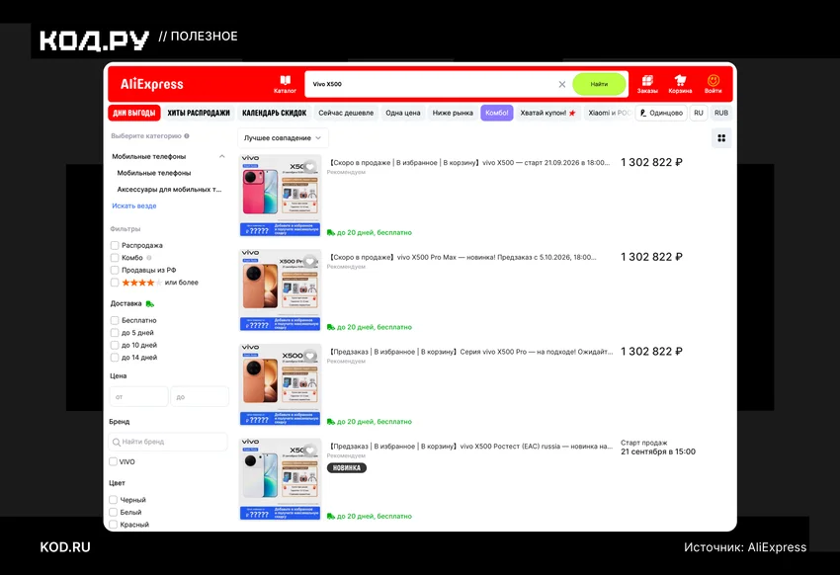The height and width of the screenshot is (575, 840).
Task: Click the info icon beside Комбо filter
Action: (x=149, y=258)
